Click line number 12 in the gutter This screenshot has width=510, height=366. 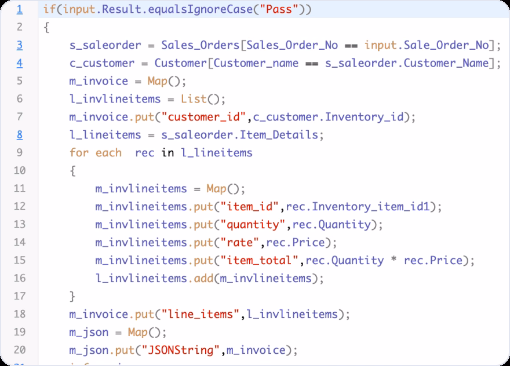[19, 207]
